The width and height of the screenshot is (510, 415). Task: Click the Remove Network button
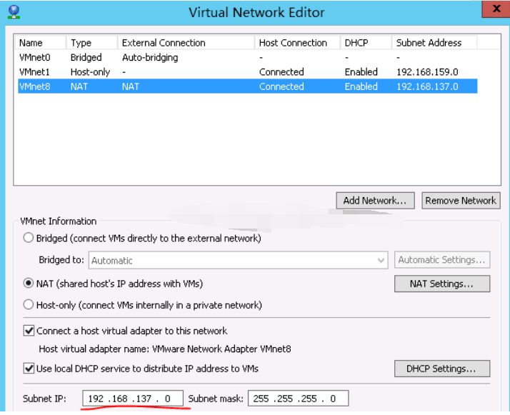tap(461, 200)
